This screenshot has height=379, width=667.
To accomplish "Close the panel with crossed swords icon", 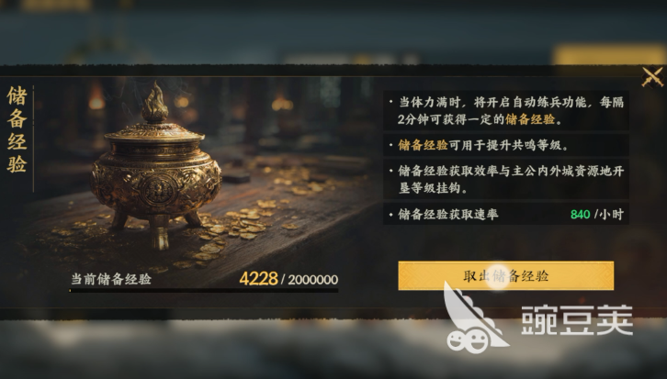I will click(x=652, y=77).
